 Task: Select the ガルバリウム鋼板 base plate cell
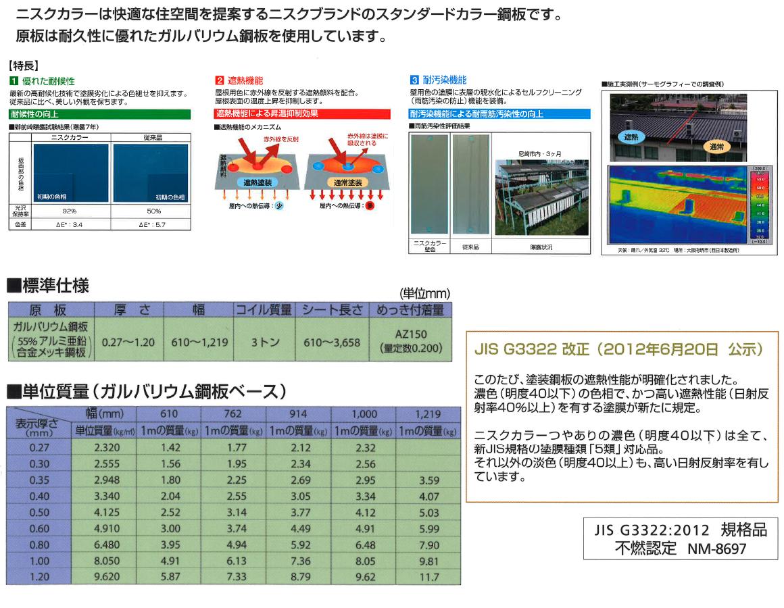tap(51, 340)
